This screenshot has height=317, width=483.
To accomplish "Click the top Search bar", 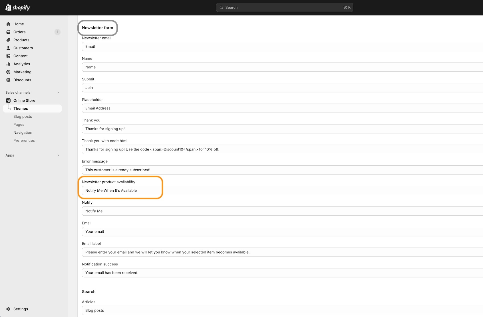I will pyautogui.click(x=284, y=7).
